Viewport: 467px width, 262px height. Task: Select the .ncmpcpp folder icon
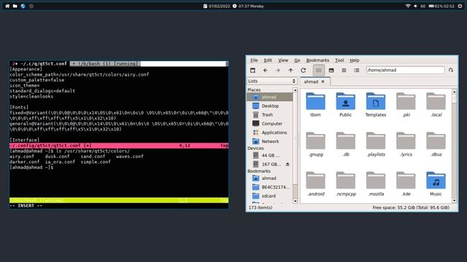coord(345,180)
